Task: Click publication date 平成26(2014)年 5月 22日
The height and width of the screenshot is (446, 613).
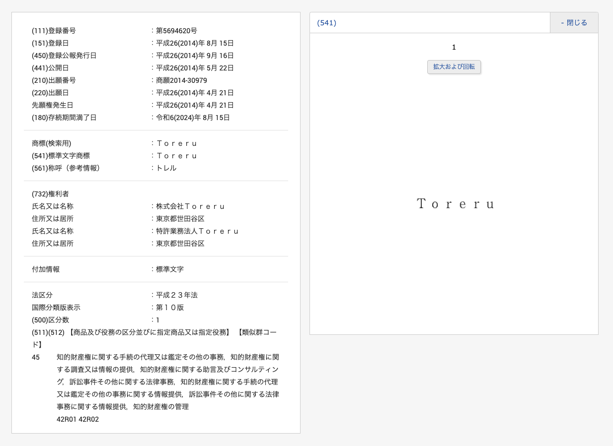Action: pos(195,68)
